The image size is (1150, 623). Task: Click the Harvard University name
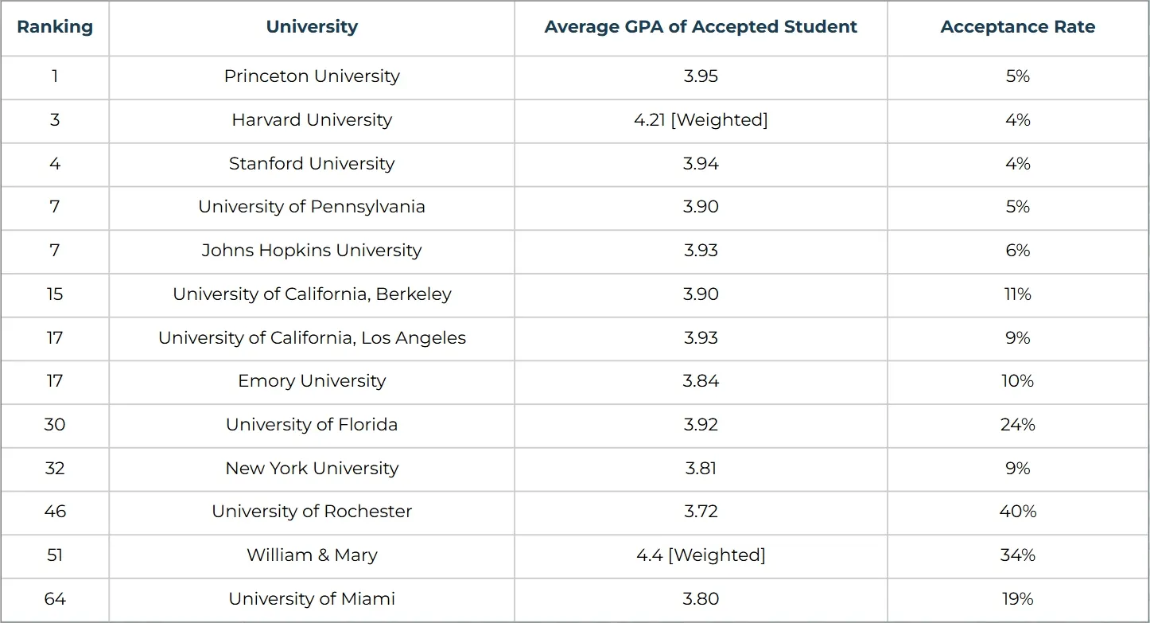pyautogui.click(x=312, y=120)
